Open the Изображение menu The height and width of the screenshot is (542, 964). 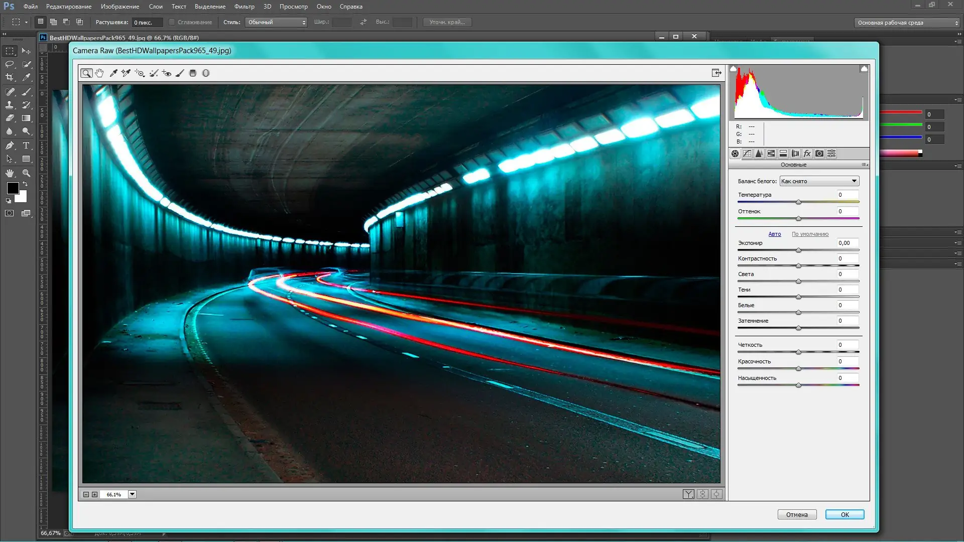click(x=120, y=7)
